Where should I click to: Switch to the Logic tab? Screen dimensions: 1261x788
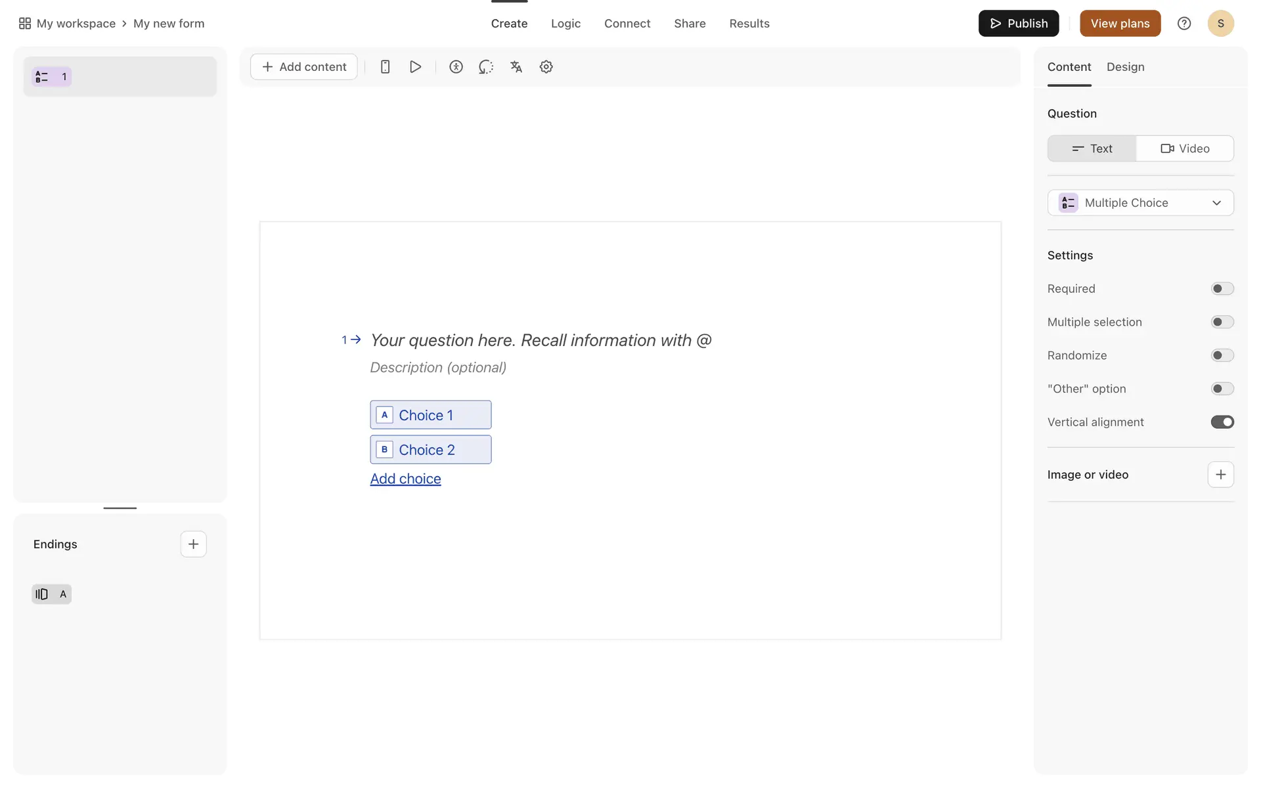[565, 24]
